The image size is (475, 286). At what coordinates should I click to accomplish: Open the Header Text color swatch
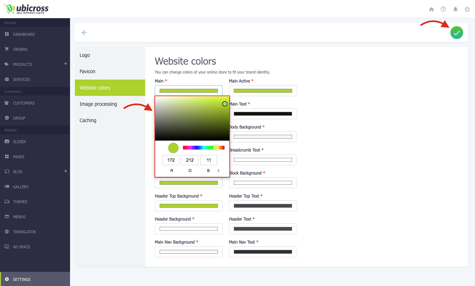tap(263, 229)
